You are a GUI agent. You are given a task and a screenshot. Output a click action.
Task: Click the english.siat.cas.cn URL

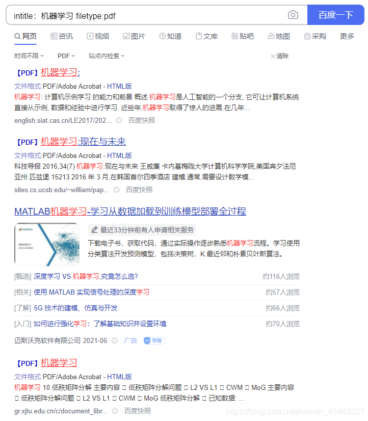tap(63, 121)
